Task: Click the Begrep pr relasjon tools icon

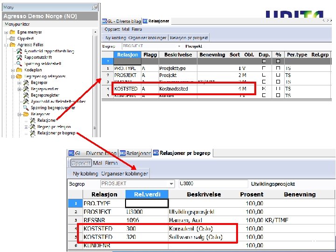Action: coord(33,126)
